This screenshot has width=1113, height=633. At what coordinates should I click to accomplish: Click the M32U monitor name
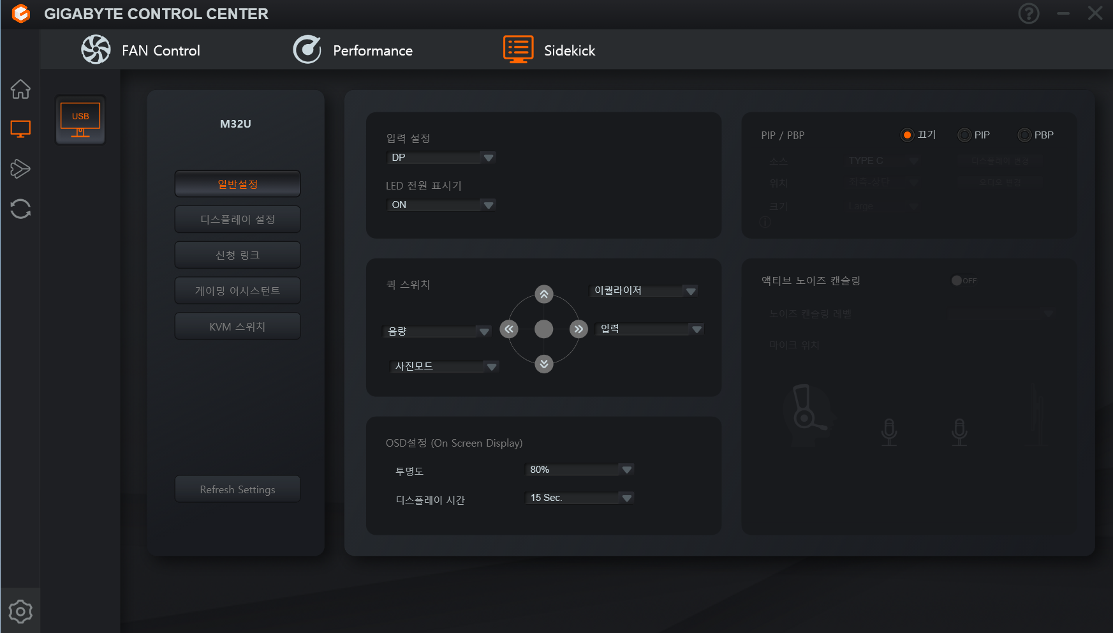click(x=236, y=124)
